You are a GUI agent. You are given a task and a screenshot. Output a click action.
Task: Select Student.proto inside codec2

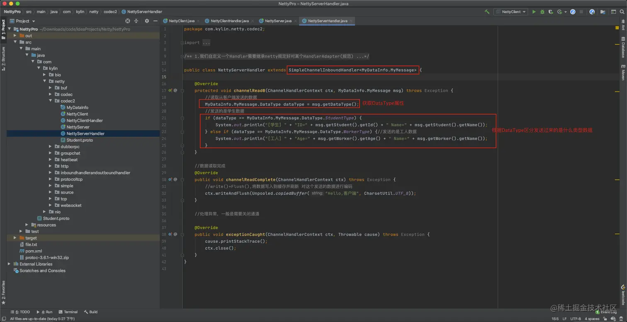80,140
